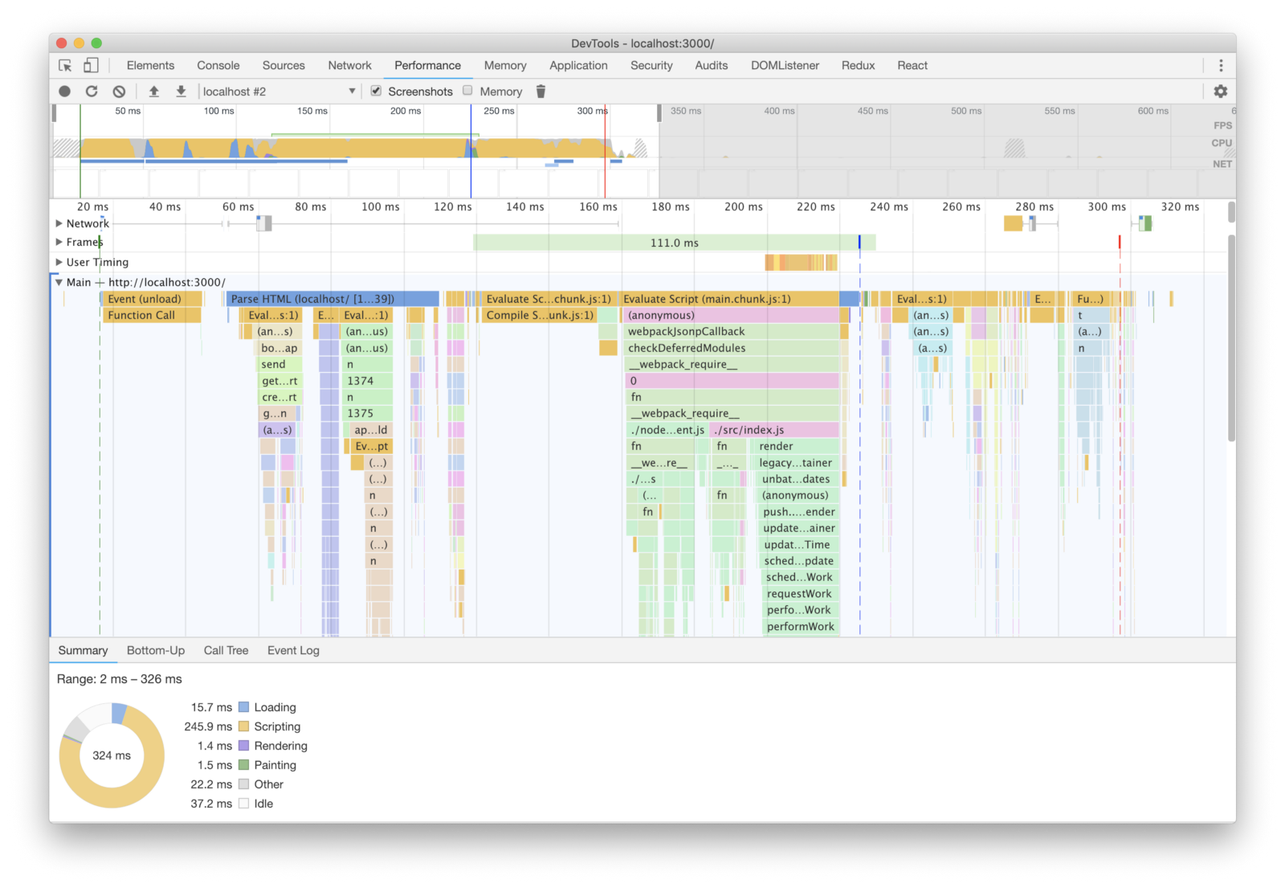Click the save profile download arrow
1285x888 pixels.
[182, 92]
